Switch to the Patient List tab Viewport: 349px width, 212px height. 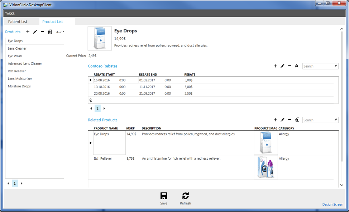[x=18, y=22]
